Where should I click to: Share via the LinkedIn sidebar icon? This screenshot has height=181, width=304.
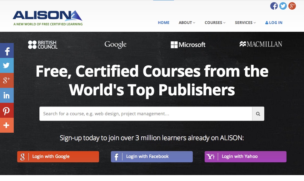click(7, 95)
